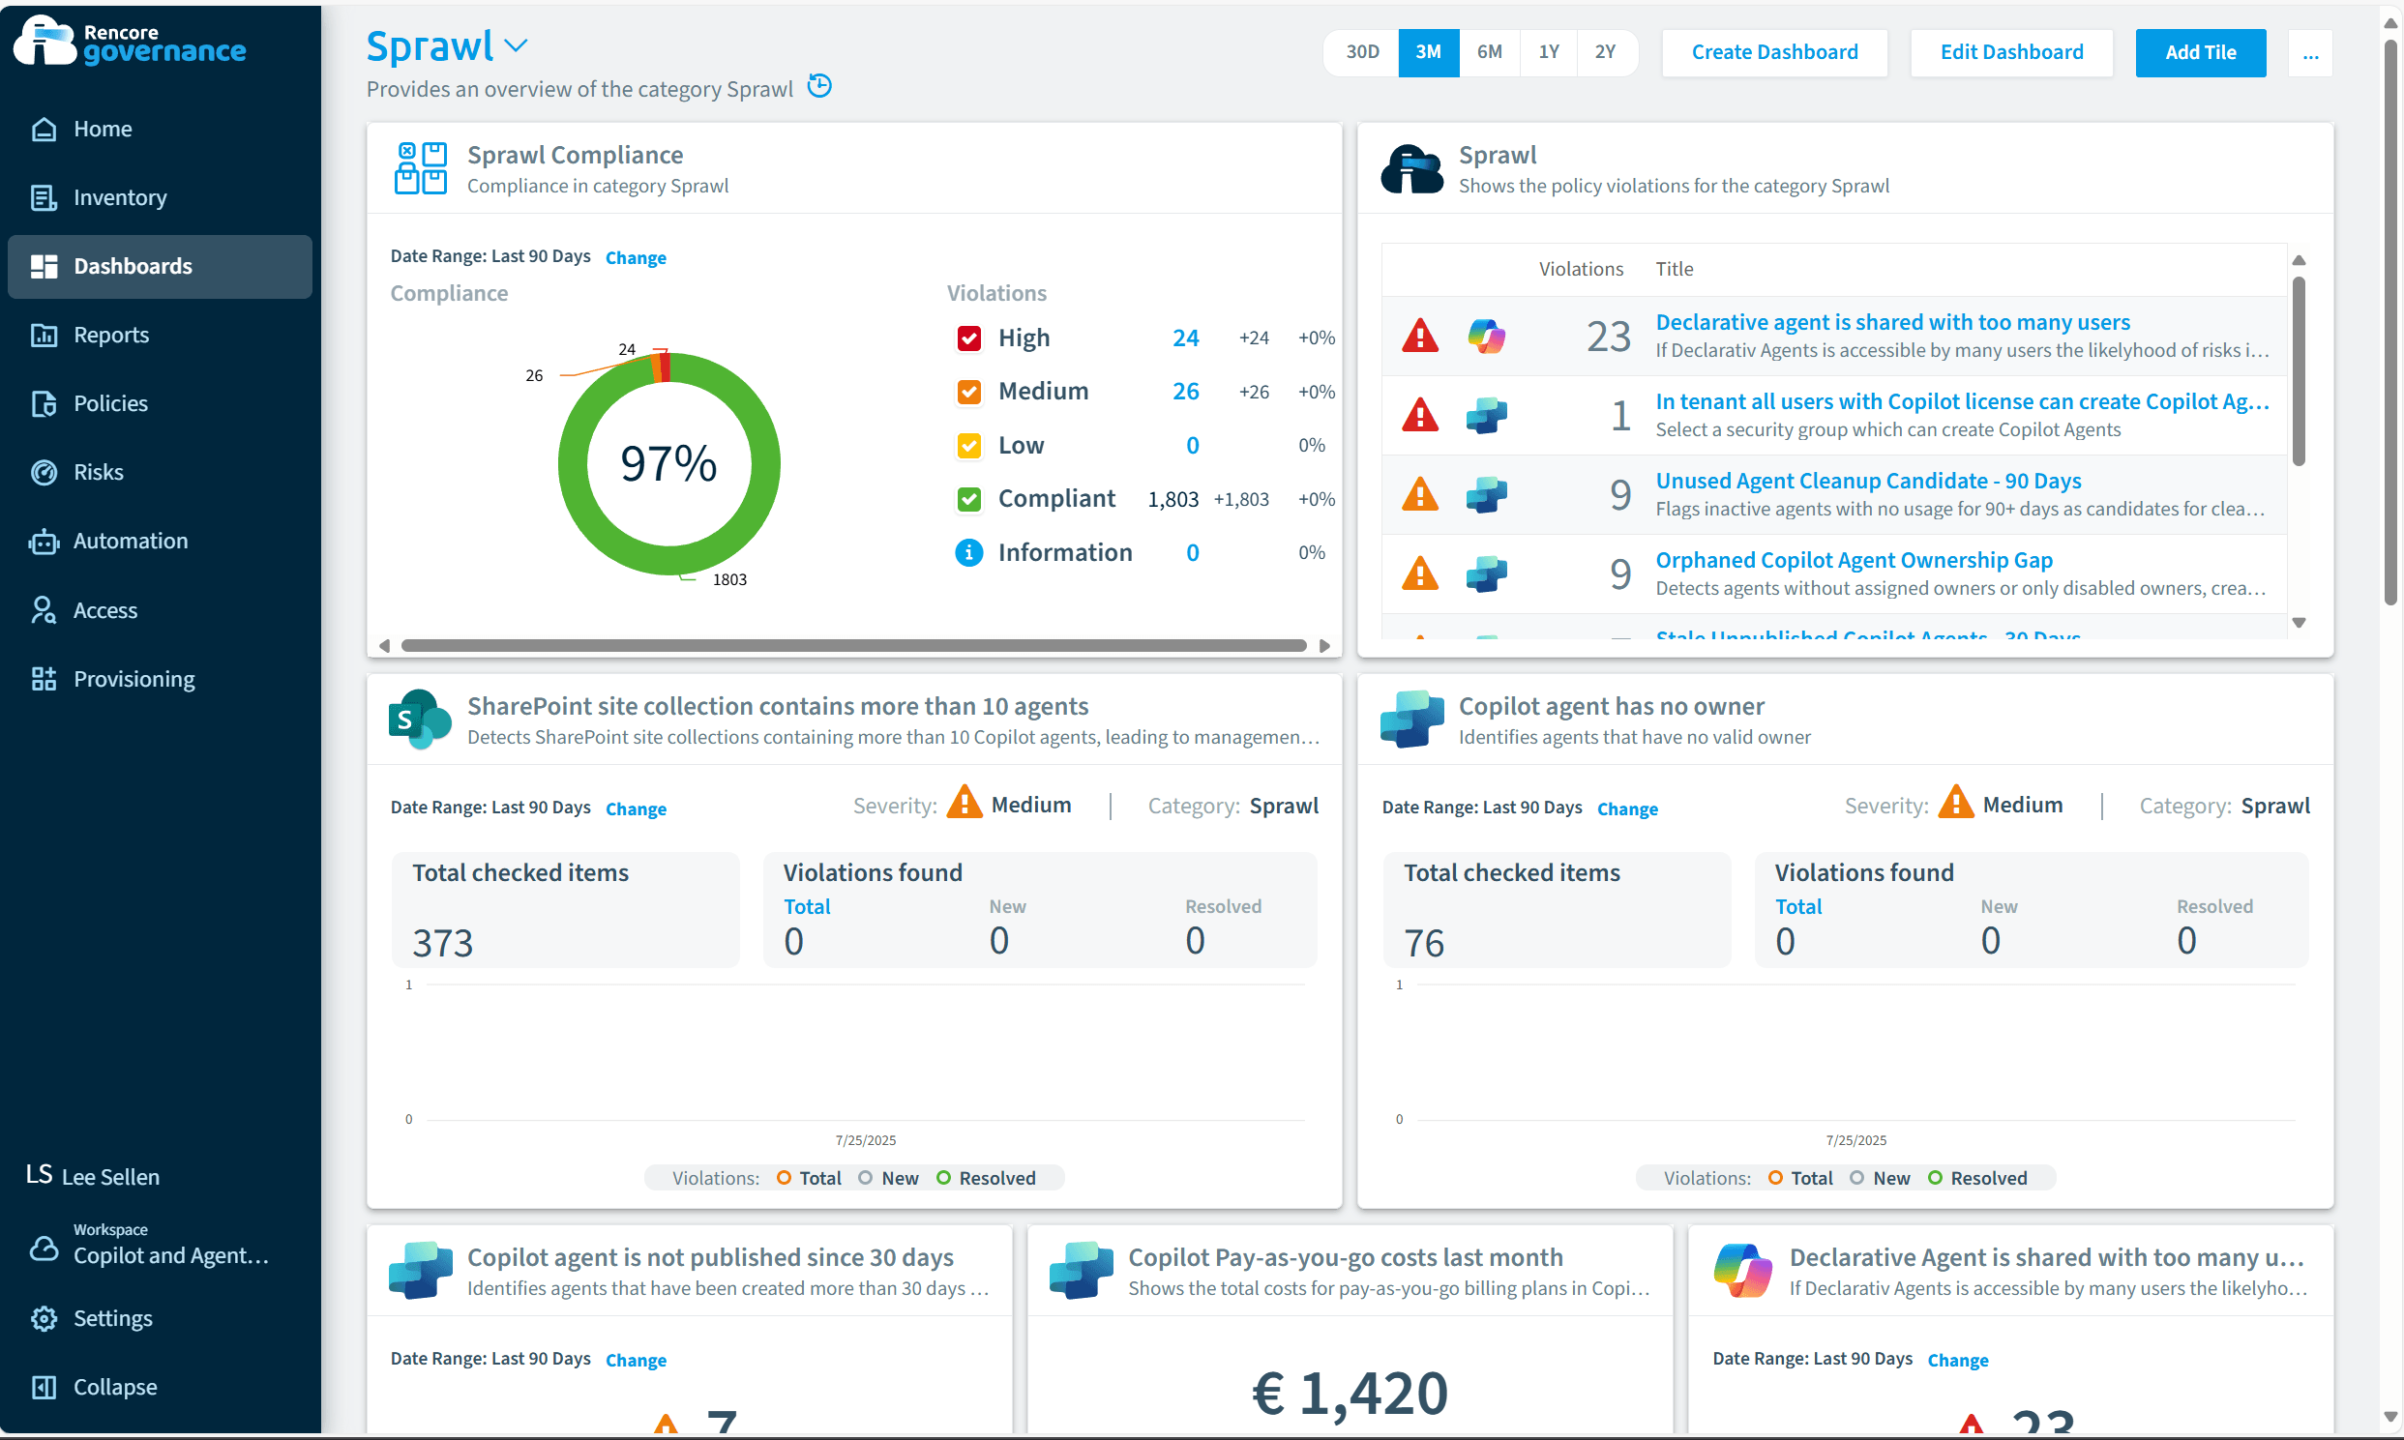The image size is (2404, 1440).
Task: Click the Settings gear icon
Action: 44,1319
